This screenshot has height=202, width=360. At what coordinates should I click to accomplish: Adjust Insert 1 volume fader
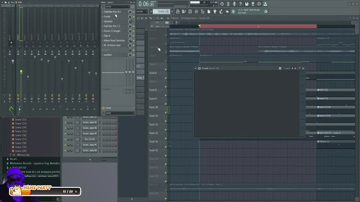pos(21,72)
